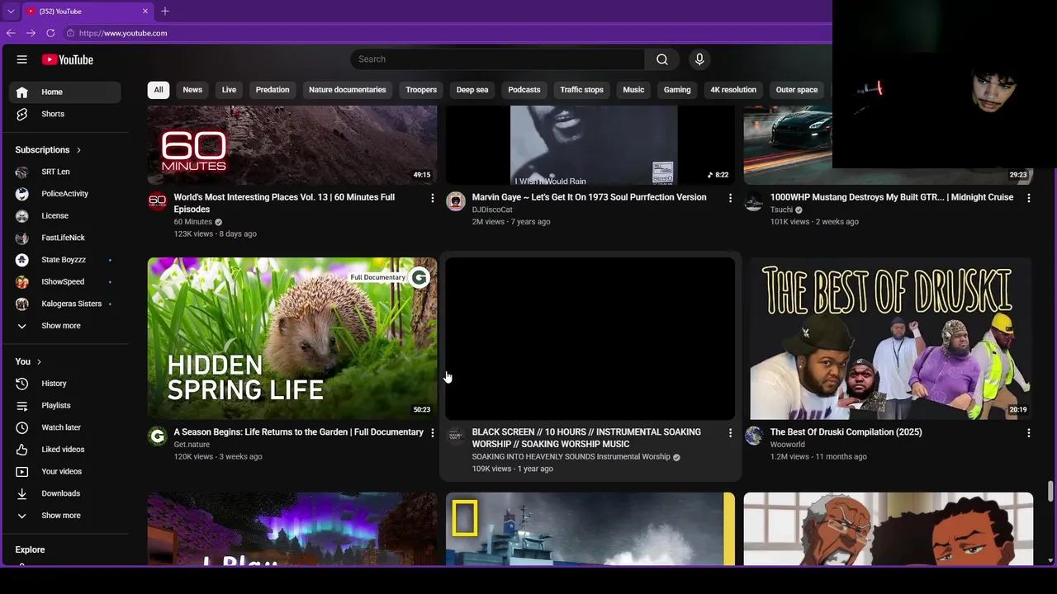Click the Wooworld channel avatar

(x=754, y=436)
